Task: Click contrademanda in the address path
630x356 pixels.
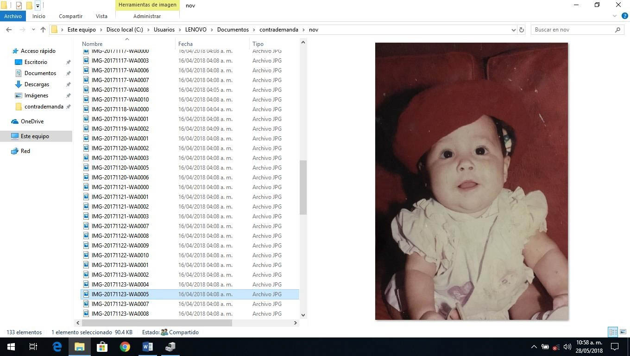Action: pos(278,30)
